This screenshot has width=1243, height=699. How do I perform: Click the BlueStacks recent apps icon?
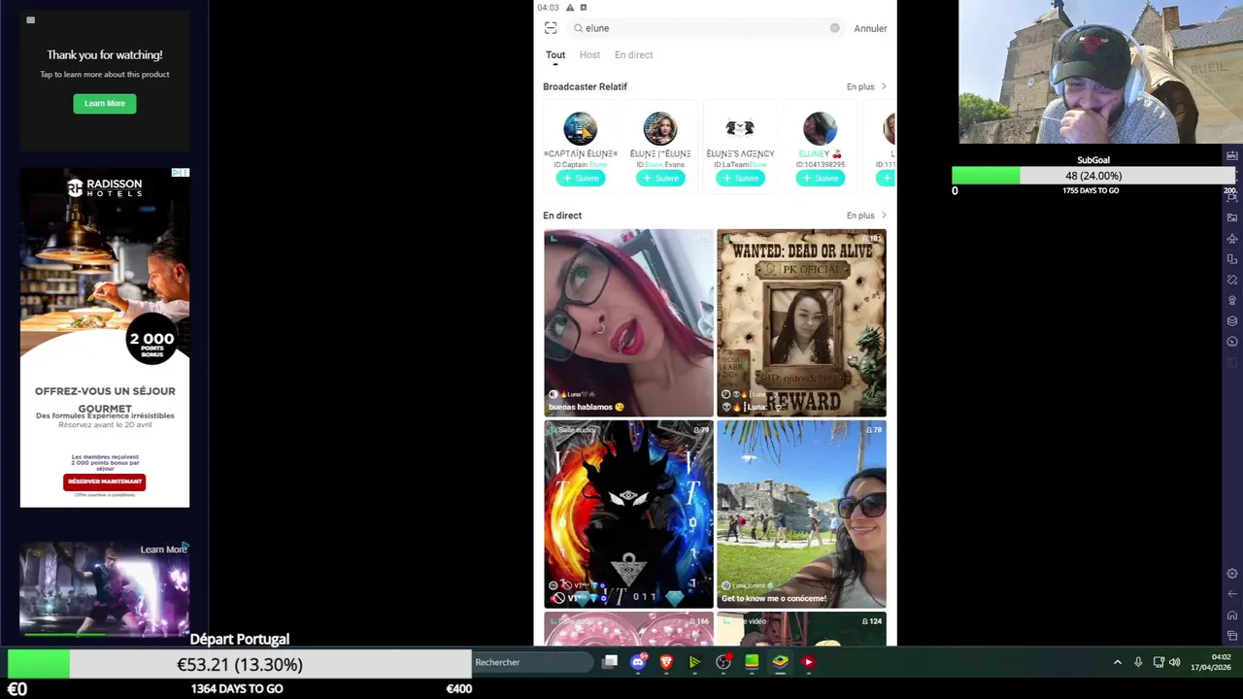click(1232, 636)
